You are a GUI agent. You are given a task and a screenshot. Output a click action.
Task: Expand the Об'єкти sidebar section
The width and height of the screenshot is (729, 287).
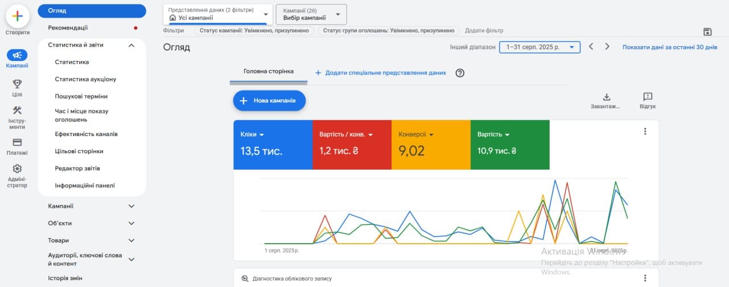tap(132, 223)
